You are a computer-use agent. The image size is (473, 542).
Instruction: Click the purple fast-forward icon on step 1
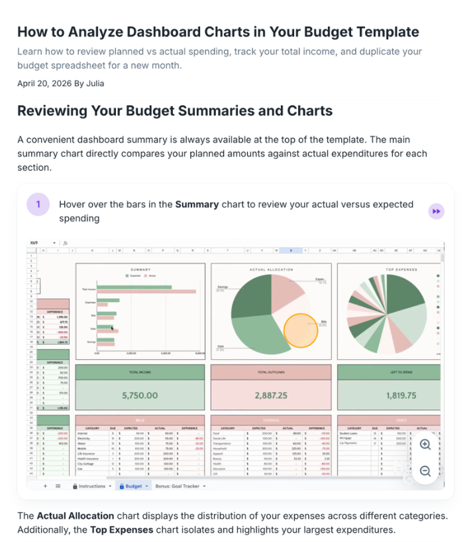coord(436,211)
